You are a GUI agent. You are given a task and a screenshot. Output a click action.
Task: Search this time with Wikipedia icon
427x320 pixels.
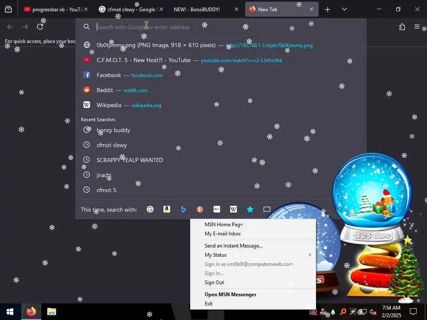coord(234,209)
